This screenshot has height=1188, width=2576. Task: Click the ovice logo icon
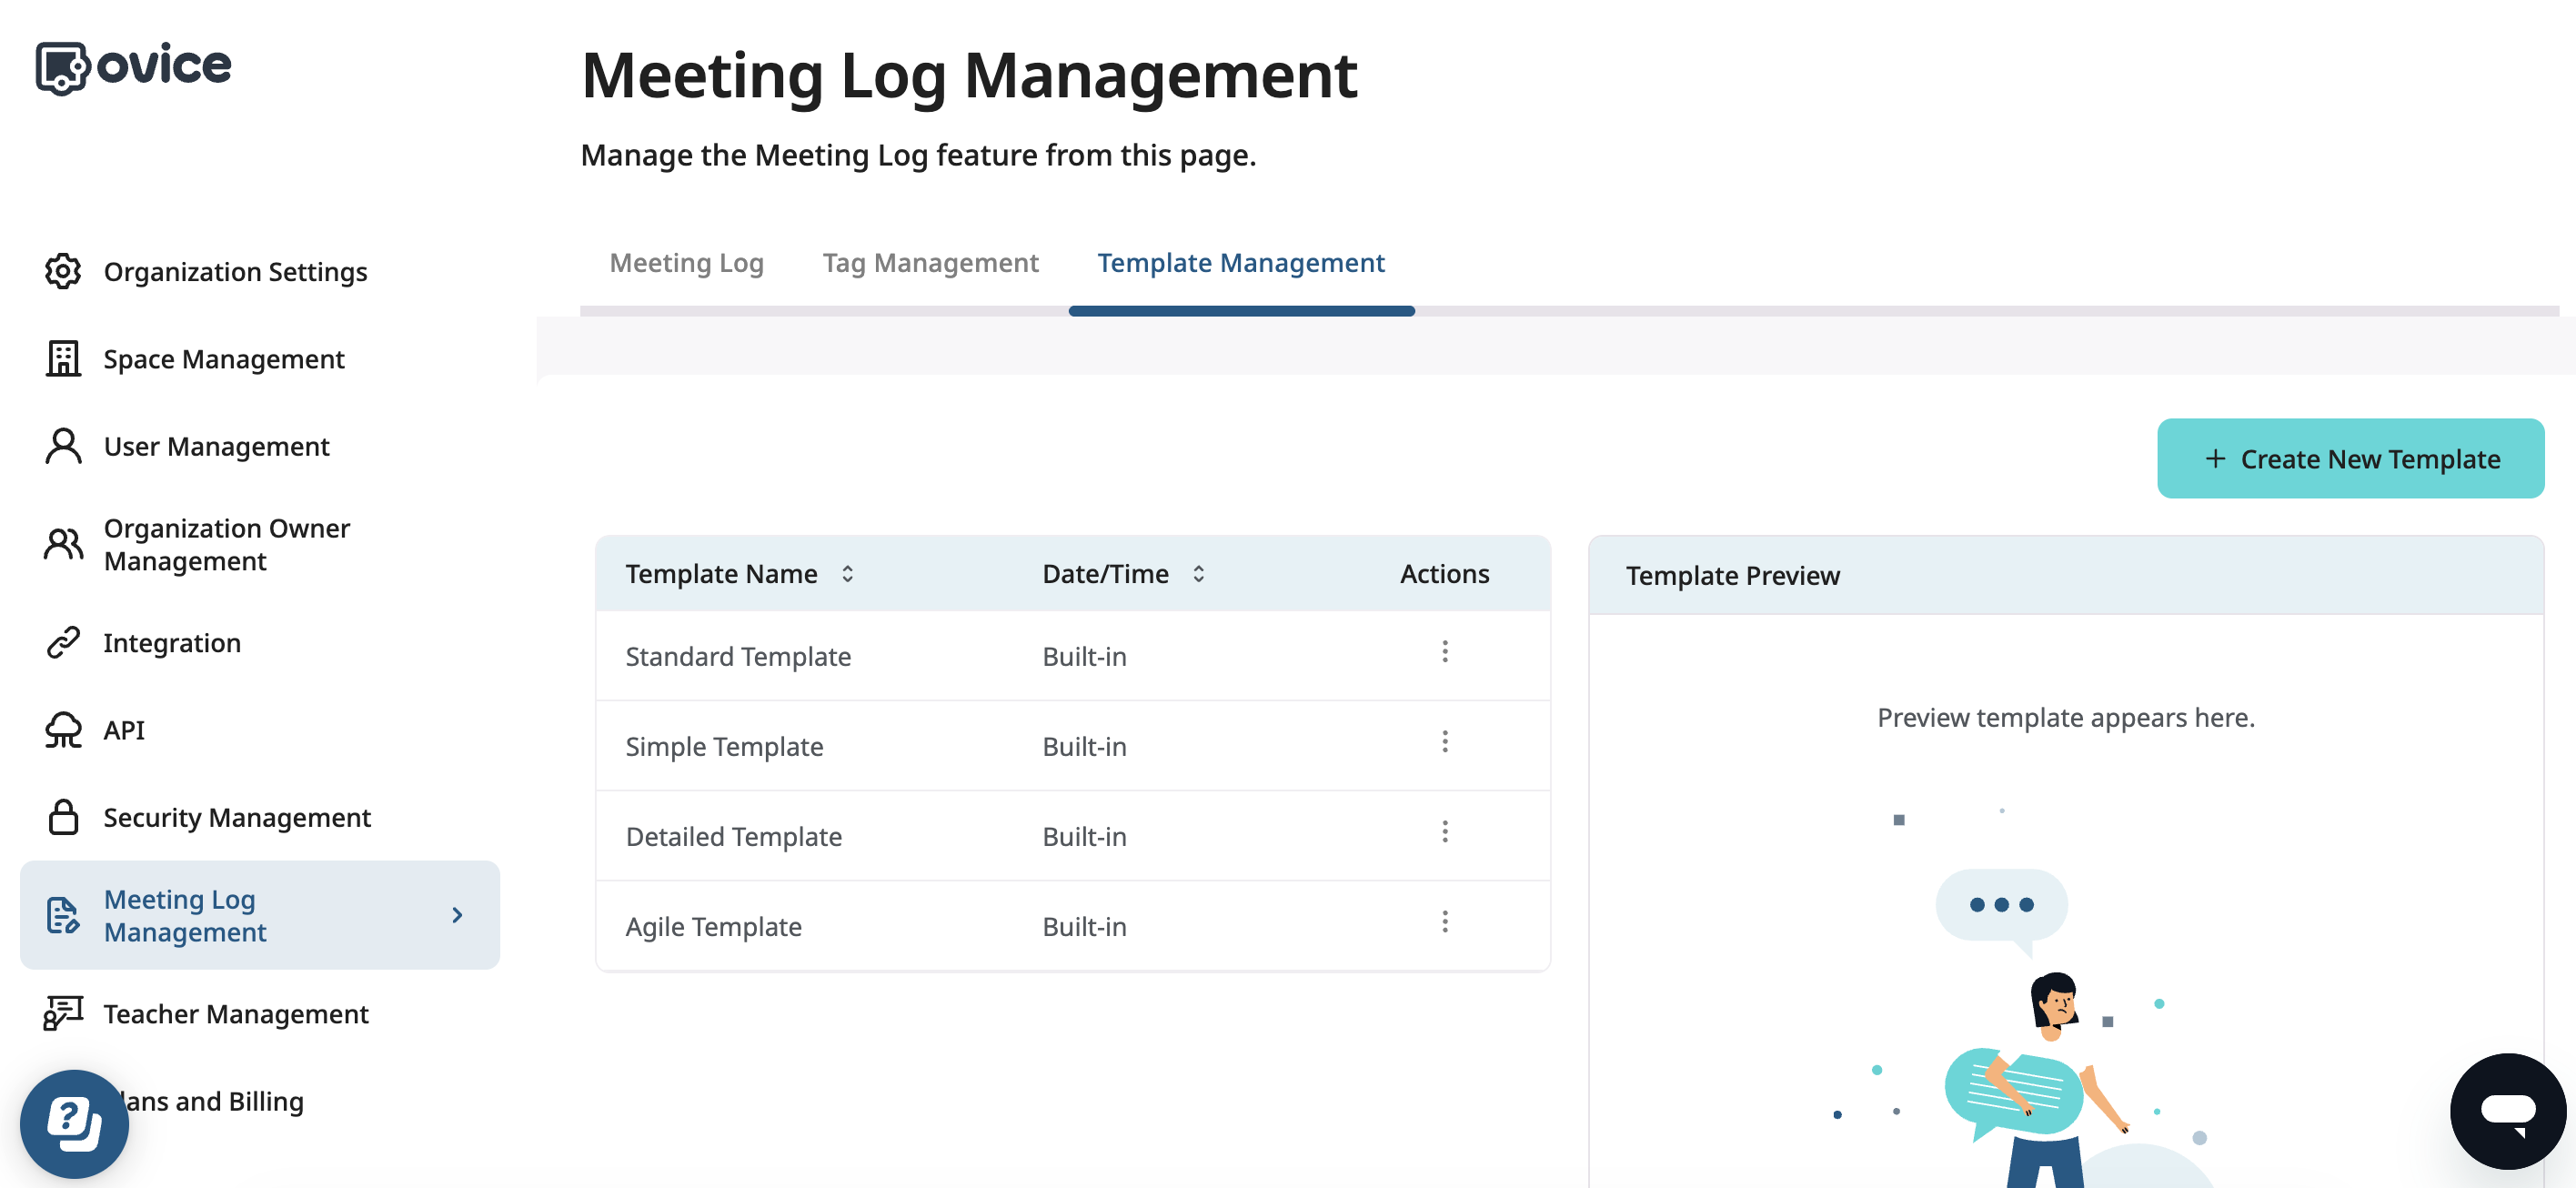point(62,68)
